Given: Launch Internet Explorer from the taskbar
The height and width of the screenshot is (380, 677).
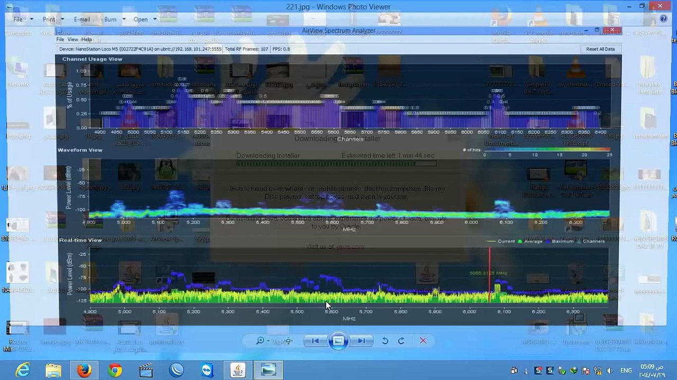Looking at the screenshot, I should click(23, 370).
